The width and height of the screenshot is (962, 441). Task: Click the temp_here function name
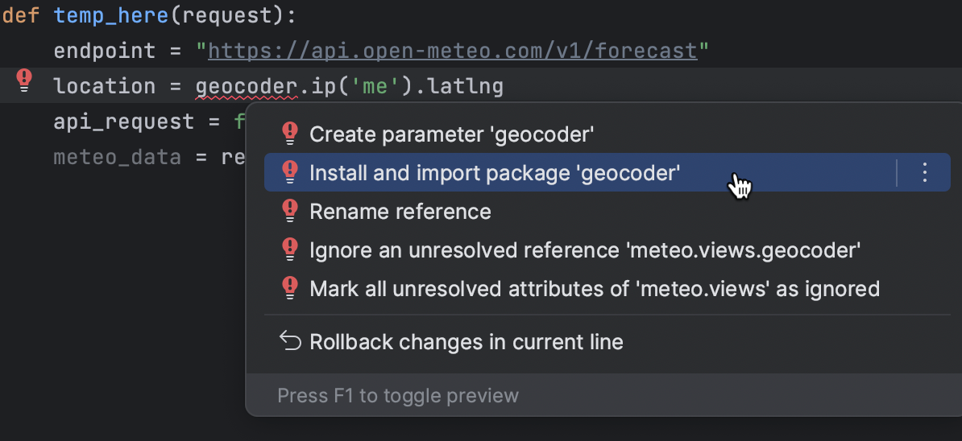tap(110, 15)
